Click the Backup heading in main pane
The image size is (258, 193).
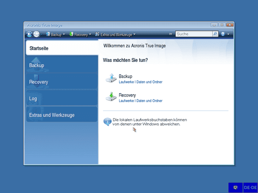coord(126,76)
